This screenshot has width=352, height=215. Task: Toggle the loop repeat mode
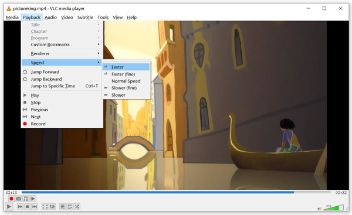tap(70, 206)
